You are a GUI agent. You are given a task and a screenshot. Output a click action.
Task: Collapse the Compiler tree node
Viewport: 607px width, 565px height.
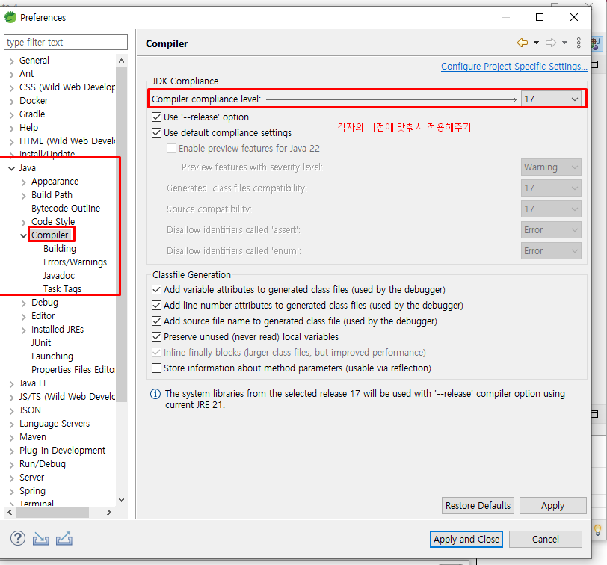[23, 235]
